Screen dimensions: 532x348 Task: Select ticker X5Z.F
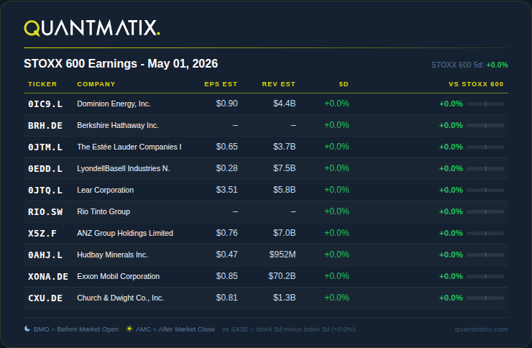coord(42,234)
